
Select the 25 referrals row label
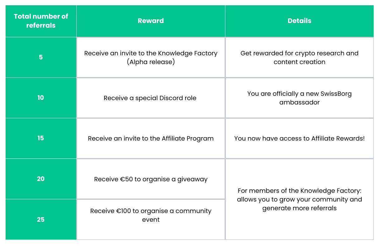tap(41, 219)
